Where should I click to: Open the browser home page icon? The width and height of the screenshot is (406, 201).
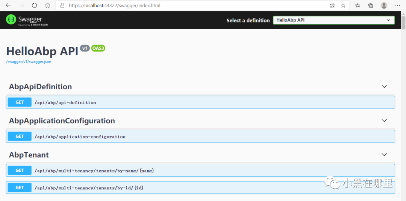tap(47, 5)
